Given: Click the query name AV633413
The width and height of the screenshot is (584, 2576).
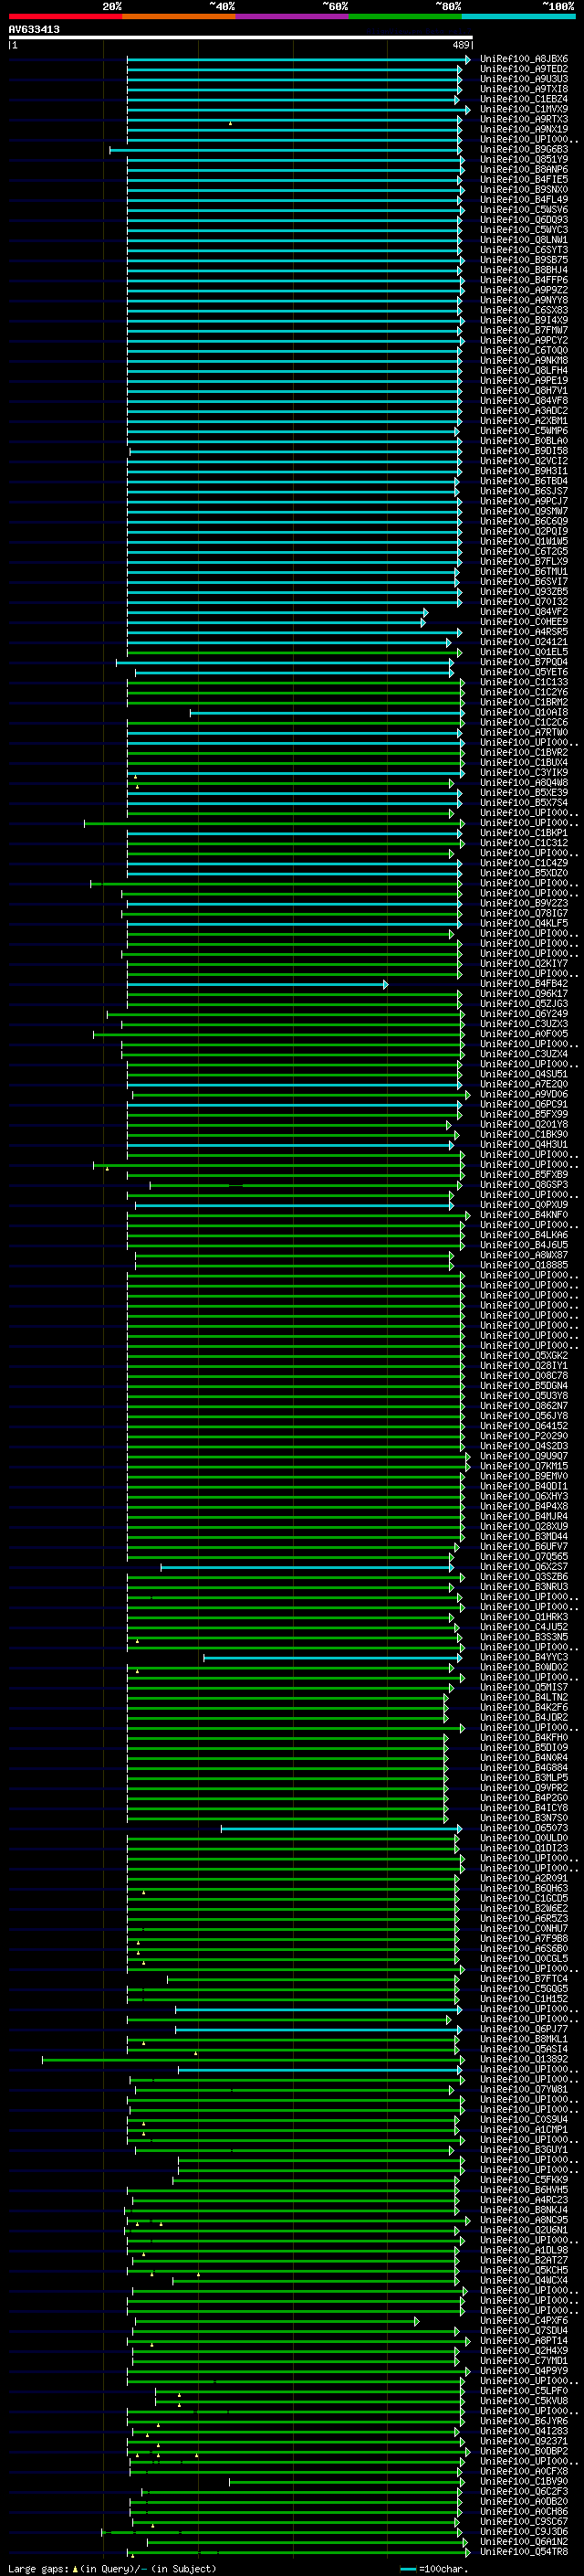Looking at the screenshot, I should (x=34, y=29).
